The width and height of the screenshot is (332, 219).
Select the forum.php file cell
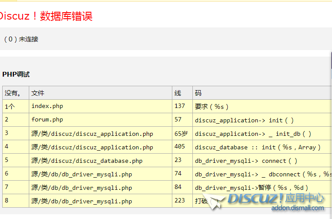point(47,120)
